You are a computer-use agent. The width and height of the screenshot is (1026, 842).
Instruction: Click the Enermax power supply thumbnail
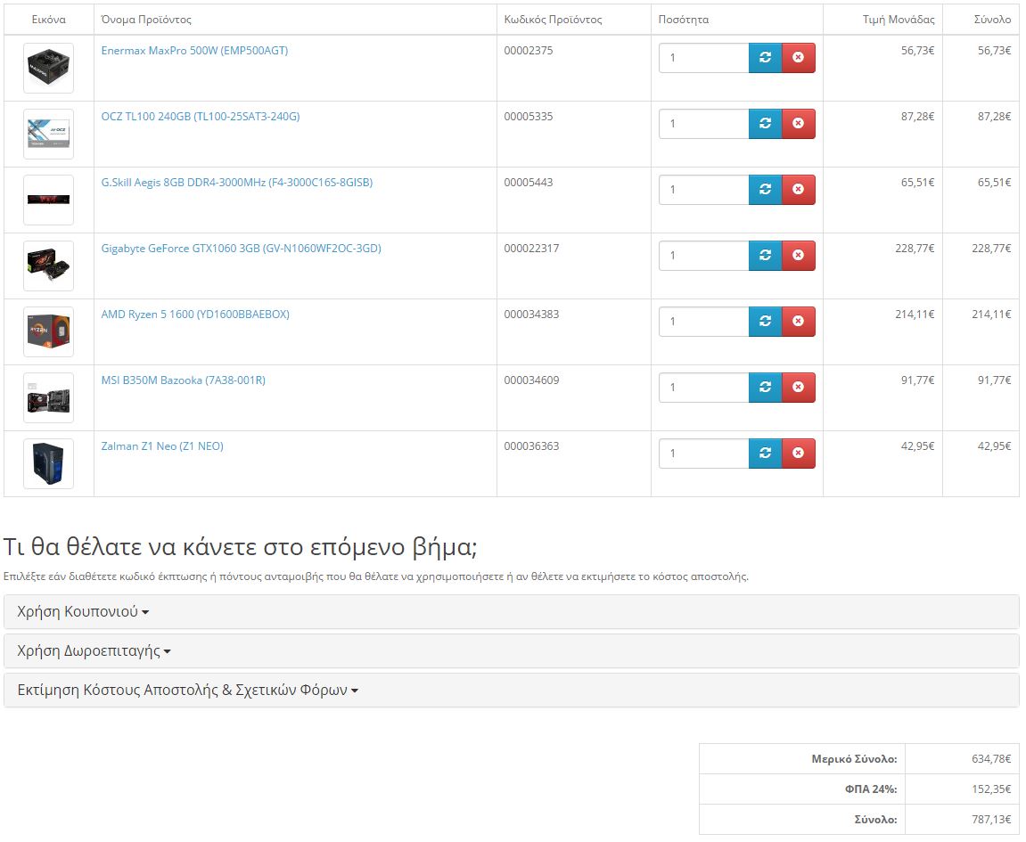tap(48, 68)
